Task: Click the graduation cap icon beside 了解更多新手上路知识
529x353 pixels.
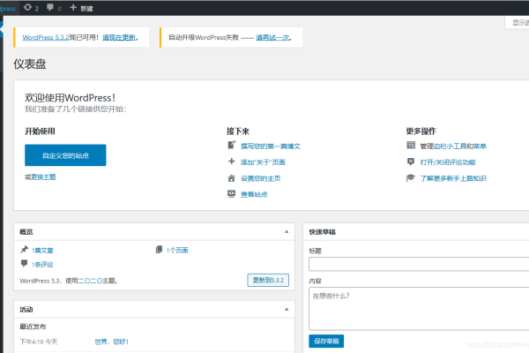Action: (411, 177)
